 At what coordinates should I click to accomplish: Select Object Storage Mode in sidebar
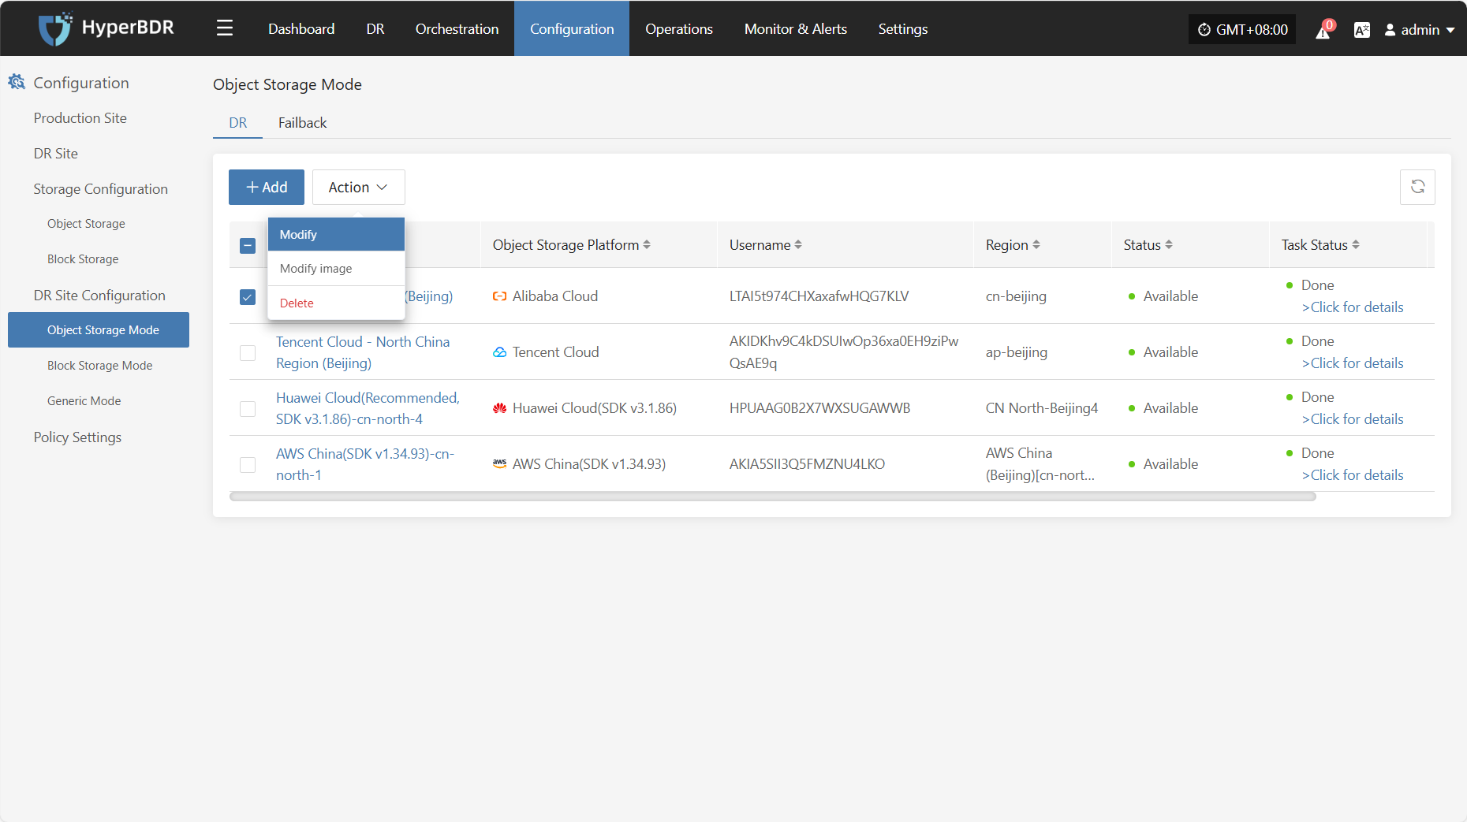click(99, 329)
